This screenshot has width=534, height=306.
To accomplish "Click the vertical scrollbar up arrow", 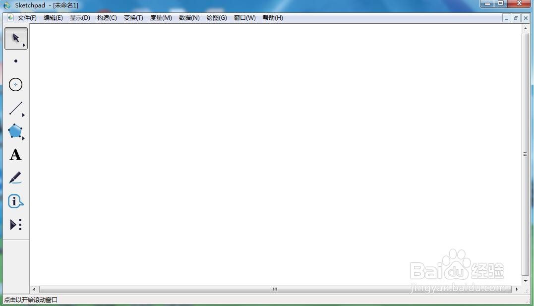I will [526, 29].
